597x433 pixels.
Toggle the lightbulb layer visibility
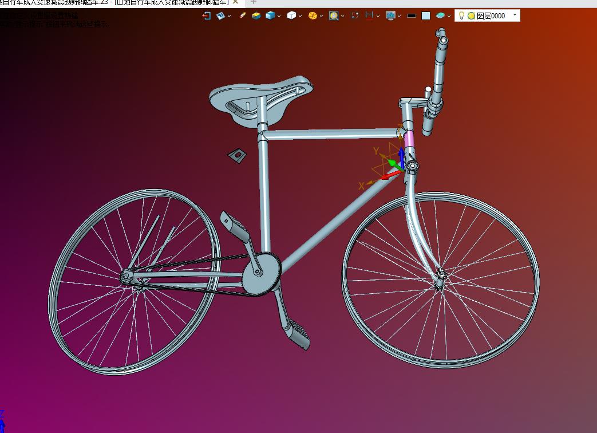(461, 15)
